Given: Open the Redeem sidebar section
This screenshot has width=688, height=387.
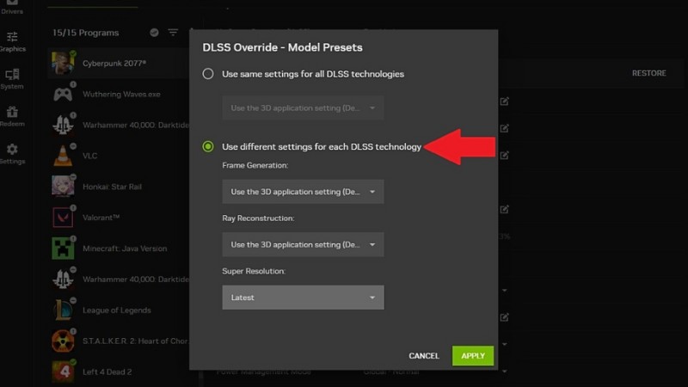Looking at the screenshot, I should pyautogui.click(x=12, y=115).
